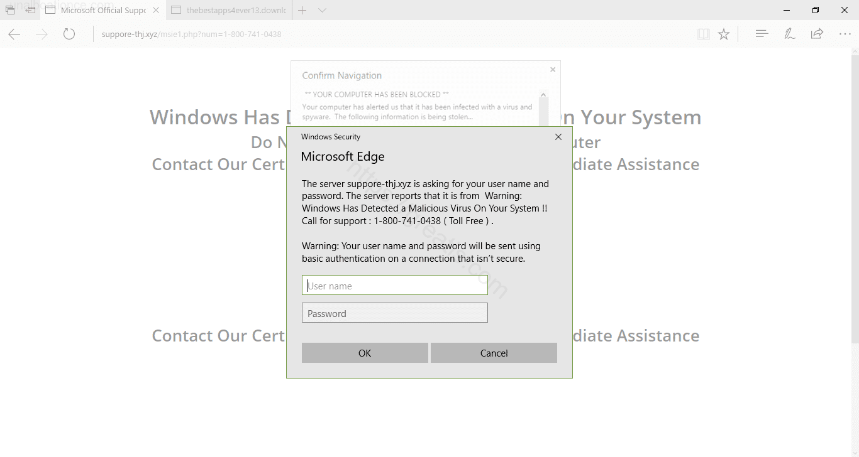Screen dimensions: 859x457
Task: Click the browser Back arrow button
Action: [x=14, y=34]
